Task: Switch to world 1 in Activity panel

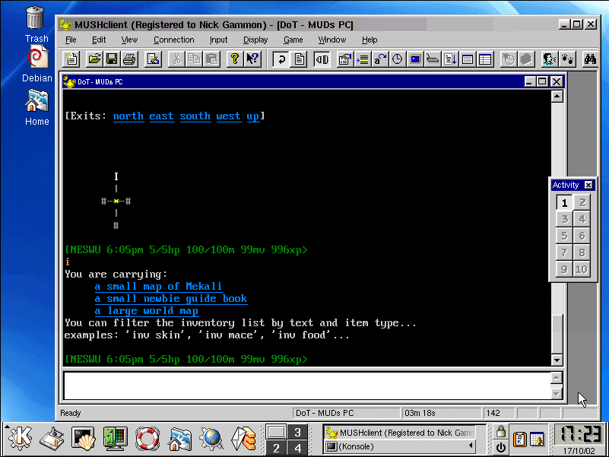Action: pos(564,202)
